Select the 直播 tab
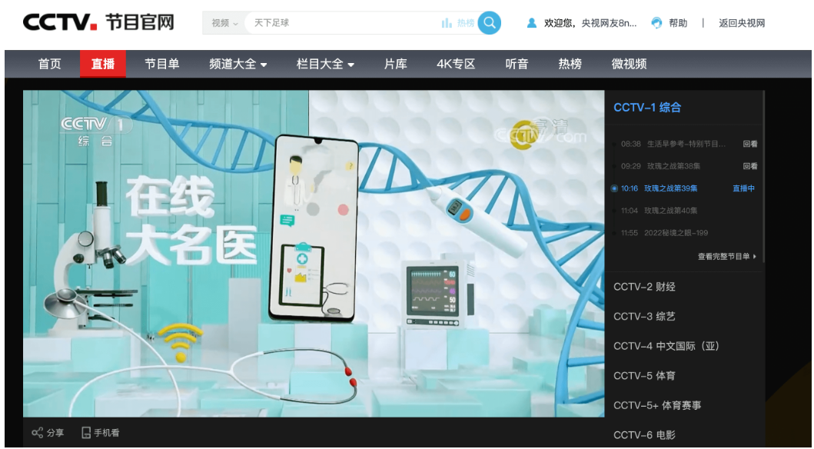Screen dimensions: 814x449 coord(103,64)
